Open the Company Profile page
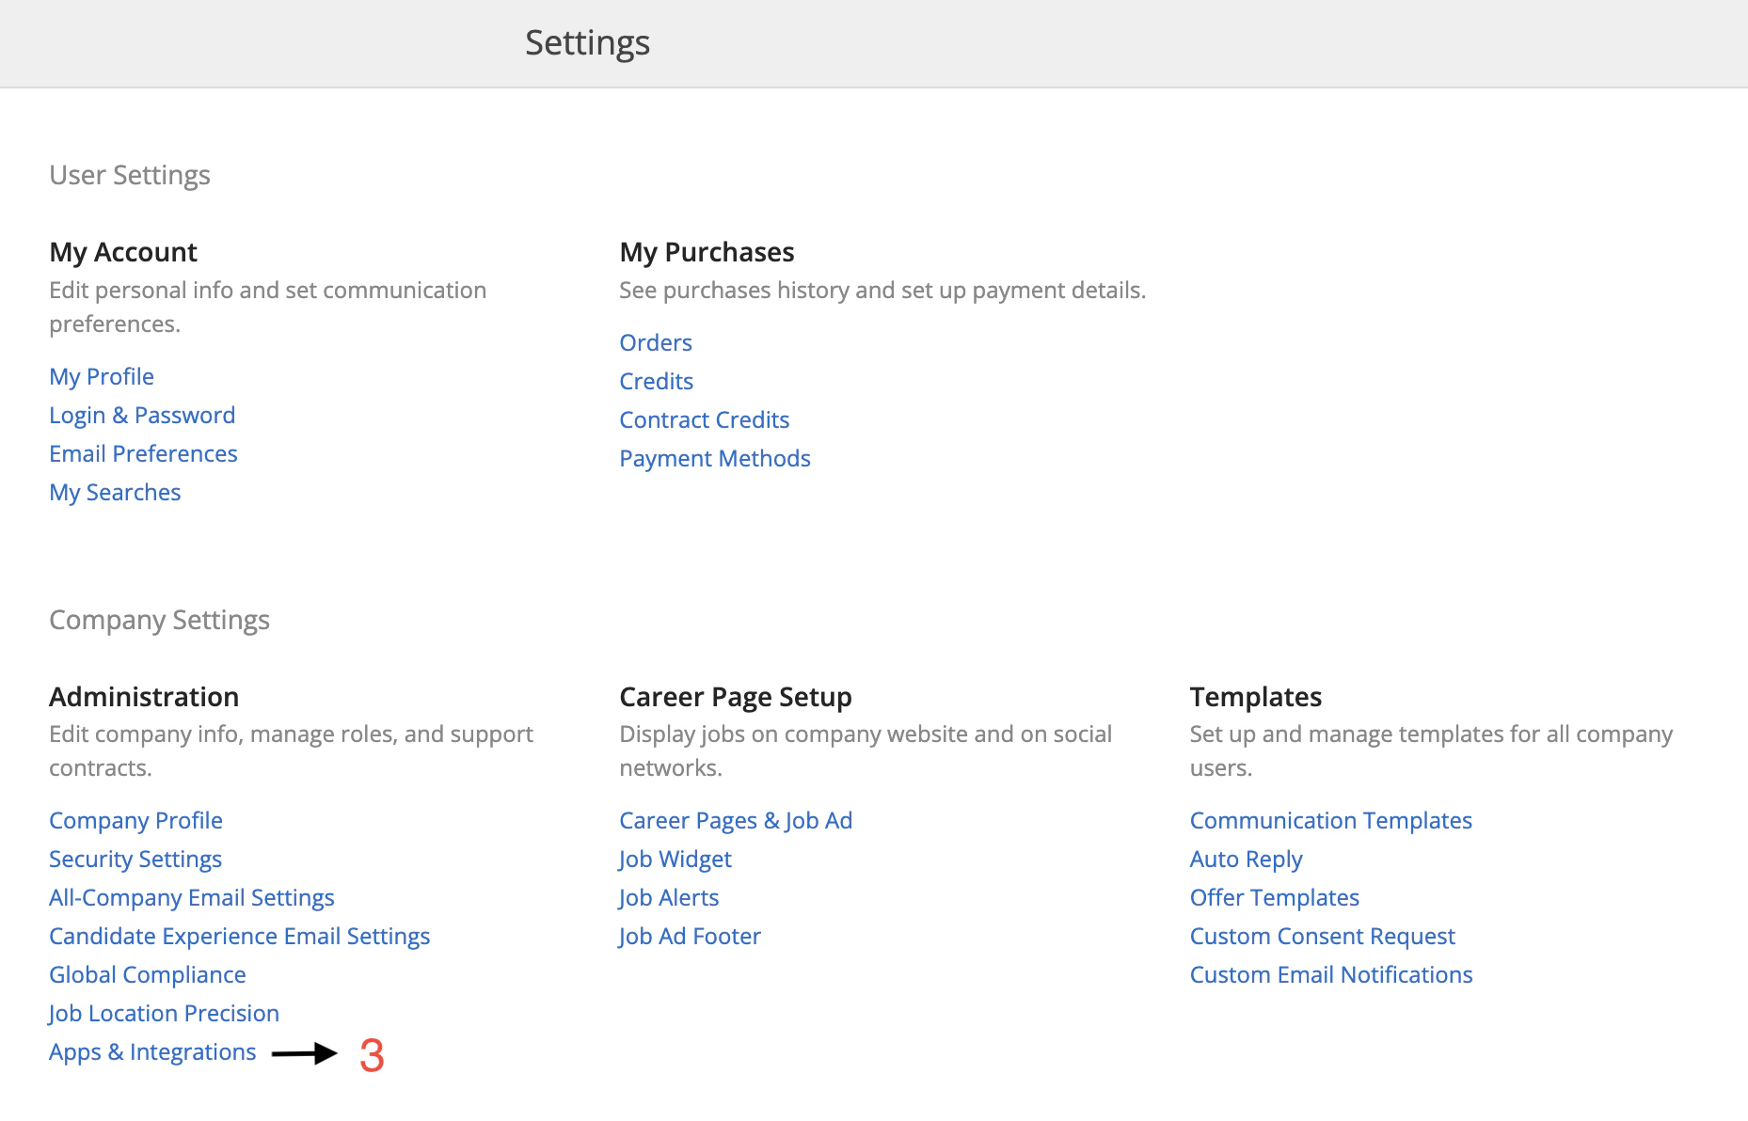1748x1121 pixels. point(135,820)
